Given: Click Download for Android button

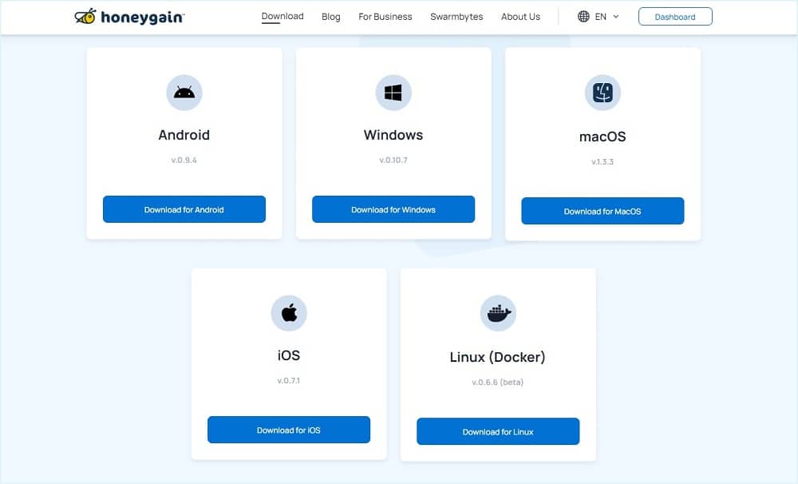Looking at the screenshot, I should (184, 209).
